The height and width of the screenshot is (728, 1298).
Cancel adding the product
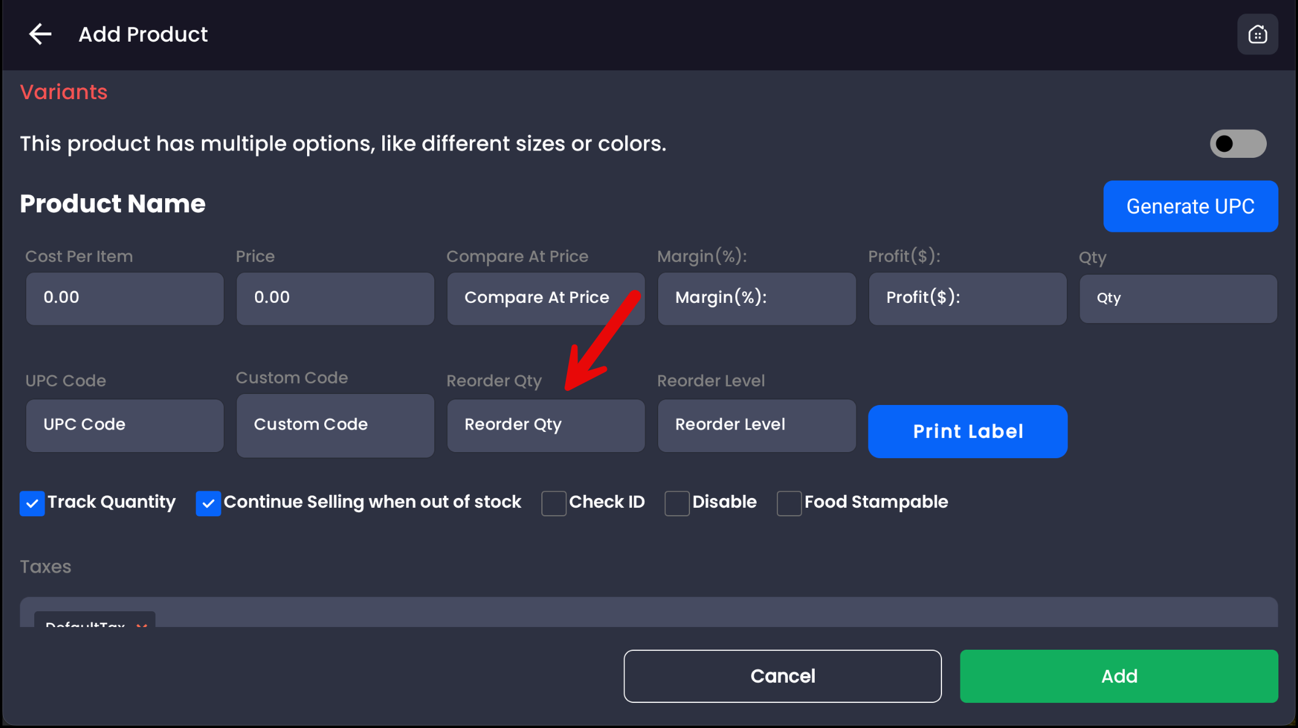(782, 676)
